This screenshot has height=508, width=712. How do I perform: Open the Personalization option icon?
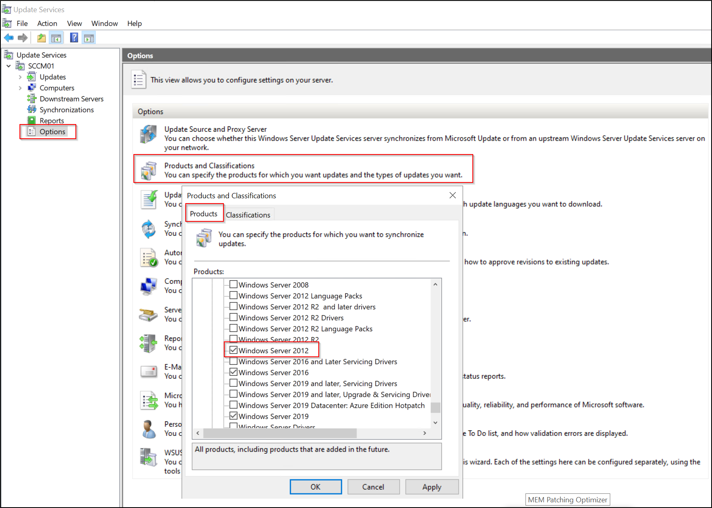pos(148,429)
